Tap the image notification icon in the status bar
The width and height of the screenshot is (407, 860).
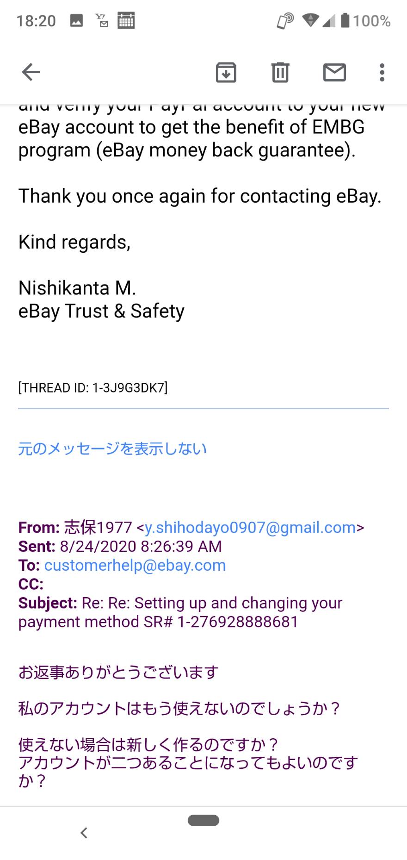76,21
